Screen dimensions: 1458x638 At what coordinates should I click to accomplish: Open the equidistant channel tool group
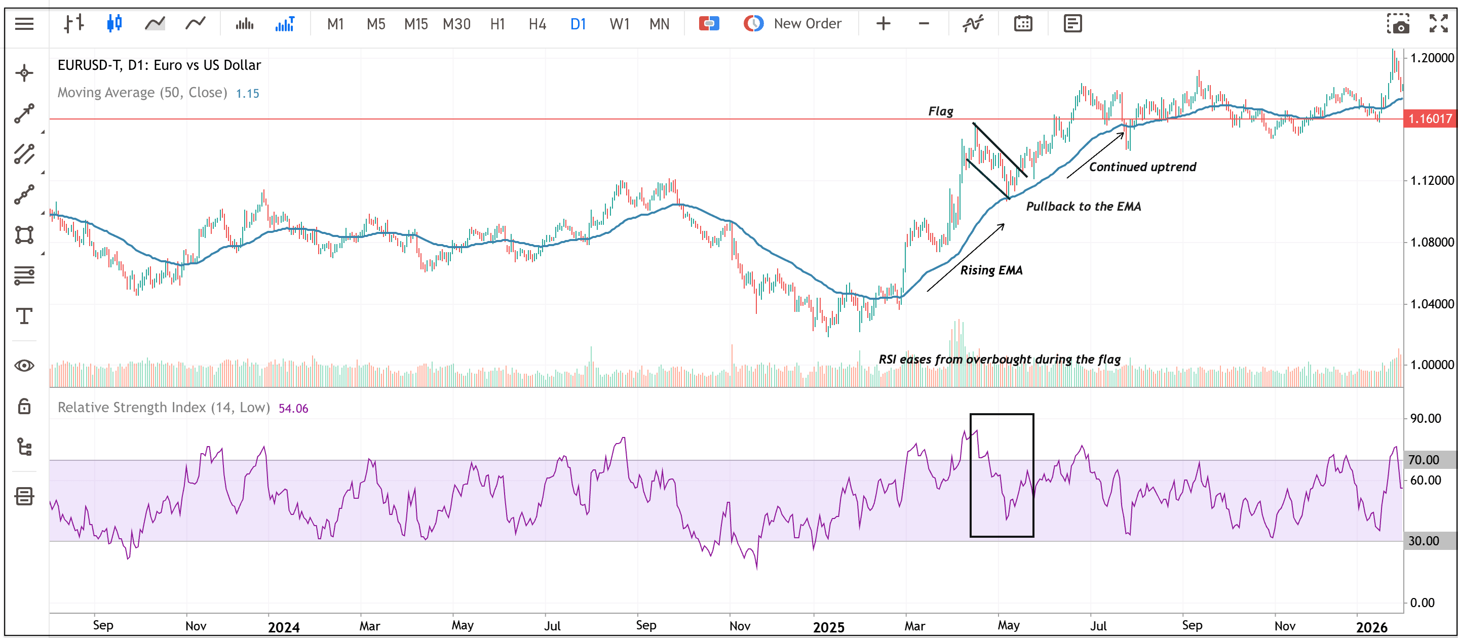[24, 154]
